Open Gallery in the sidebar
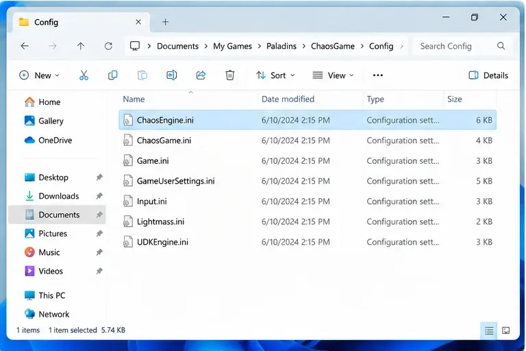526x351 pixels. [x=44, y=121]
